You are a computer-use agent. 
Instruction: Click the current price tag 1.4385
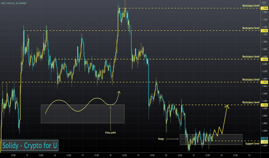point(264,138)
